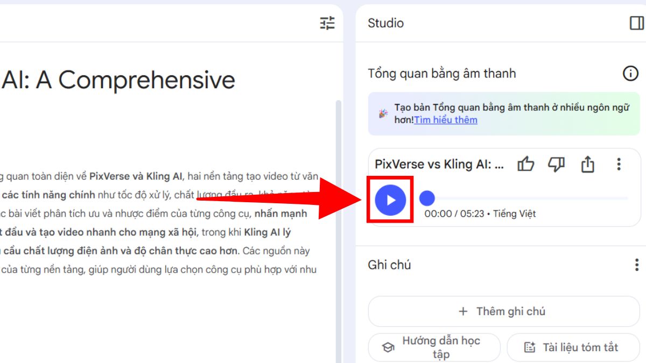Click the Tổng quan bằng âm thanh heading

point(442,74)
